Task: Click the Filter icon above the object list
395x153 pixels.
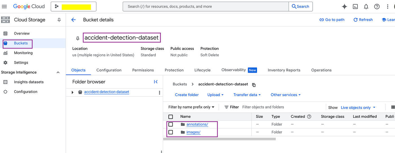Action: click(x=227, y=107)
